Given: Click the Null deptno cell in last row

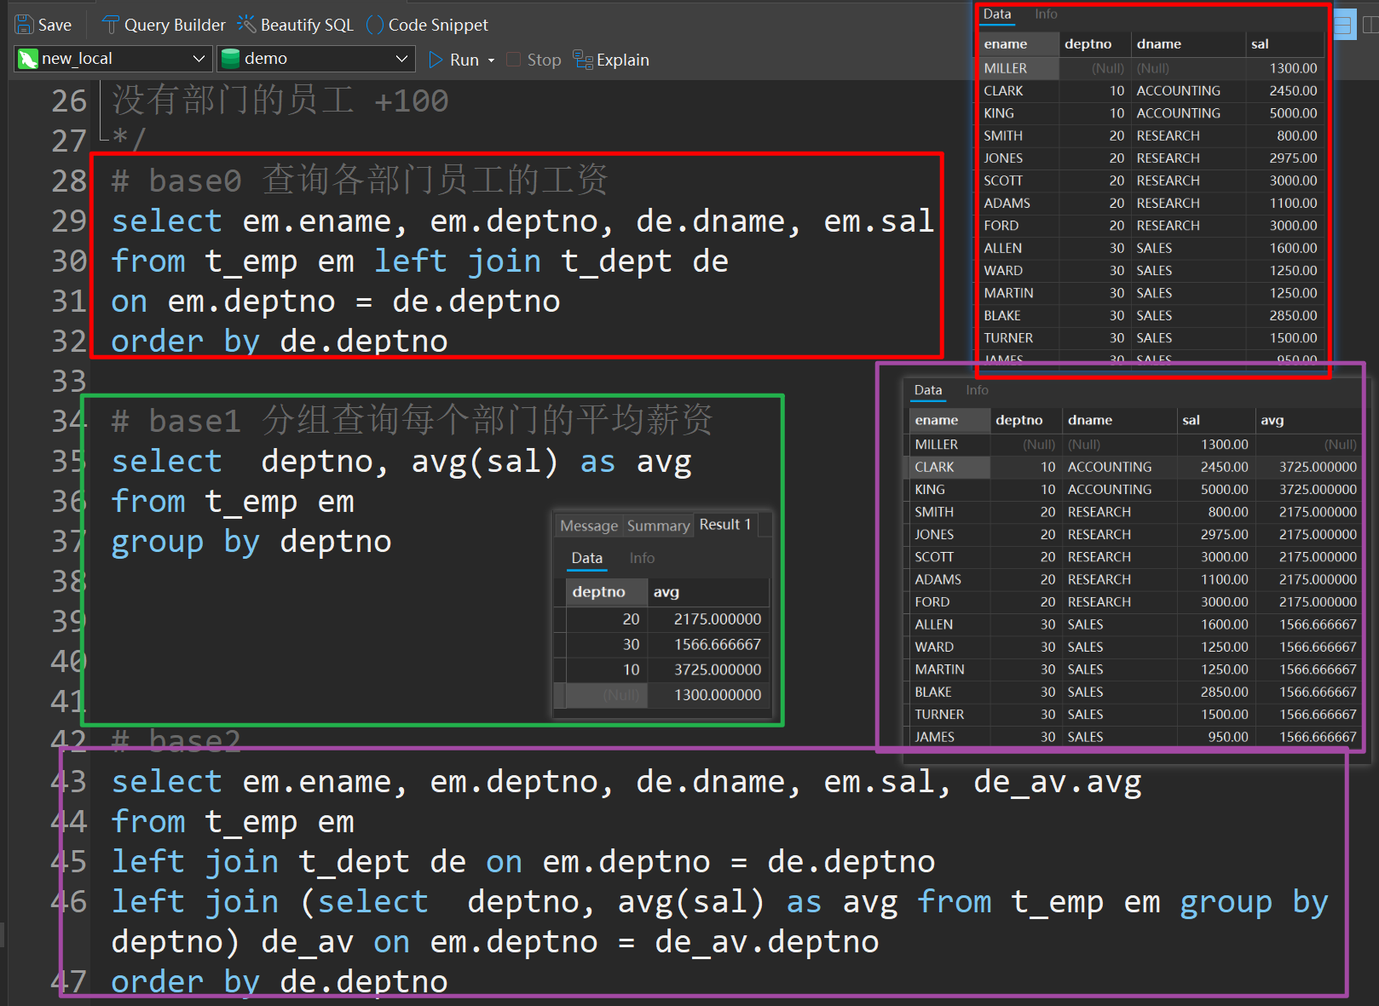Looking at the screenshot, I should [x=607, y=695].
